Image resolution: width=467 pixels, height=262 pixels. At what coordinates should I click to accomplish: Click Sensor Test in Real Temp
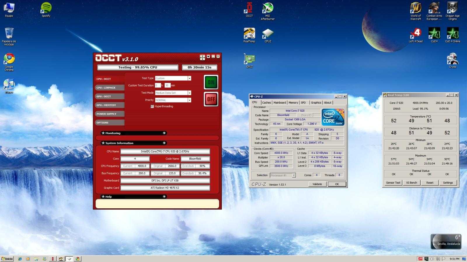point(393,183)
